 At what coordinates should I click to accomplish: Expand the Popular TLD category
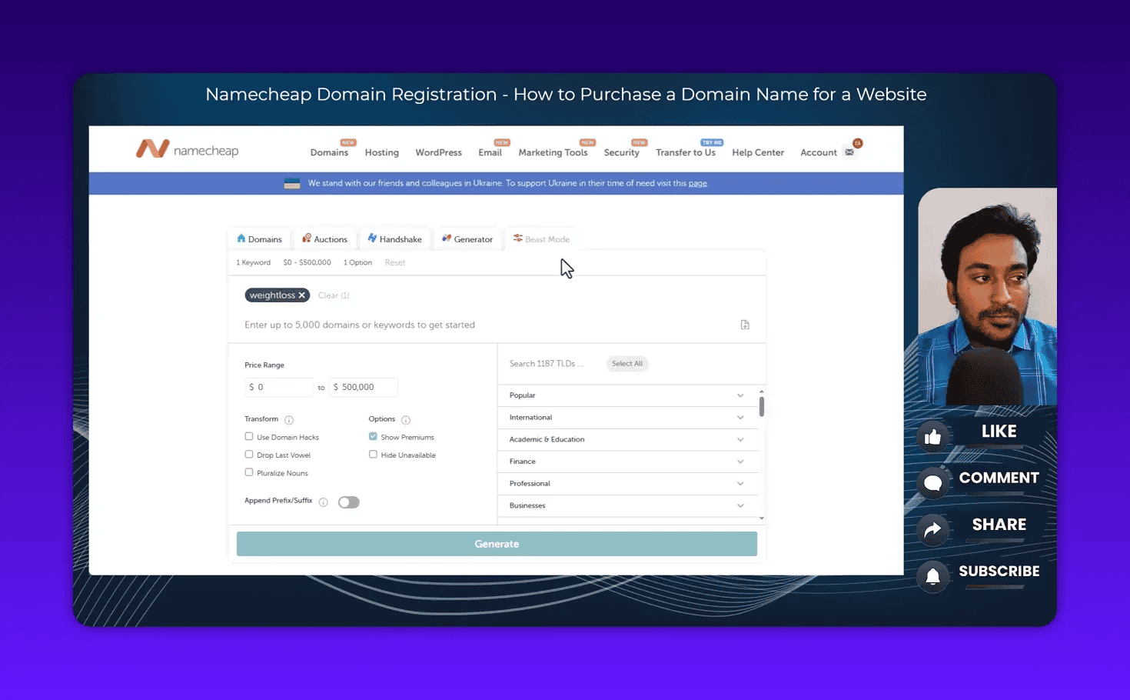739,395
